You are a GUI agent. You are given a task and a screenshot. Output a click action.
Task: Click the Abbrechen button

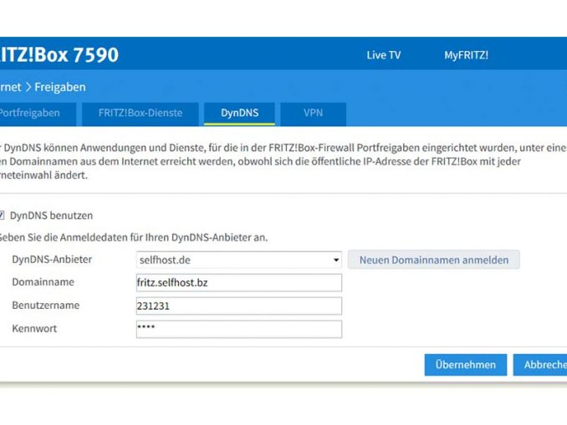tap(540, 365)
